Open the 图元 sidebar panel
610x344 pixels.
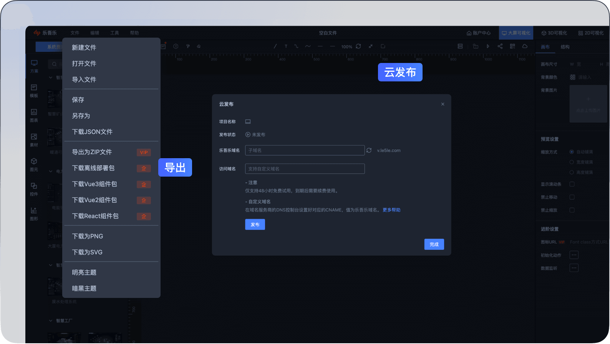coord(34,164)
